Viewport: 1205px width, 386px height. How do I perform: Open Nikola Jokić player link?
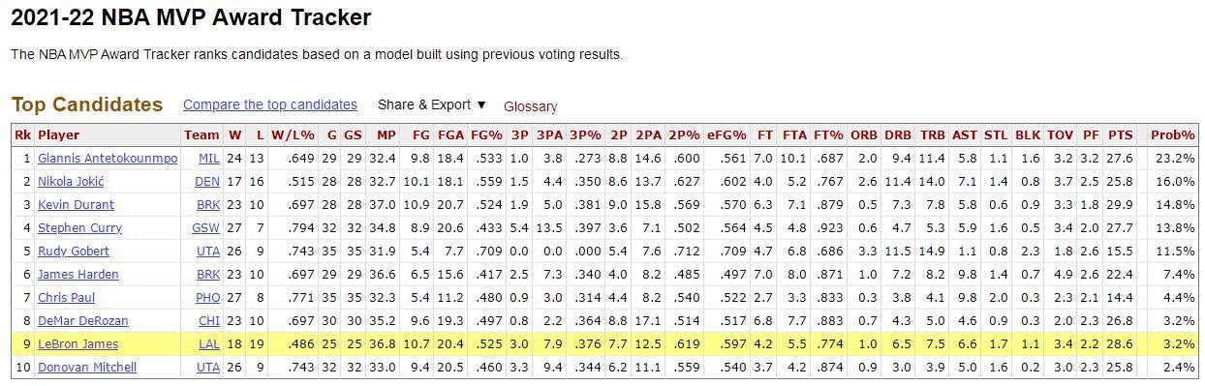71,182
